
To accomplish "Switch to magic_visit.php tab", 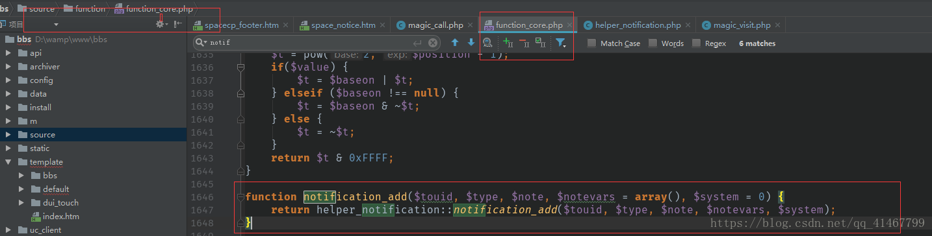I will [x=742, y=25].
